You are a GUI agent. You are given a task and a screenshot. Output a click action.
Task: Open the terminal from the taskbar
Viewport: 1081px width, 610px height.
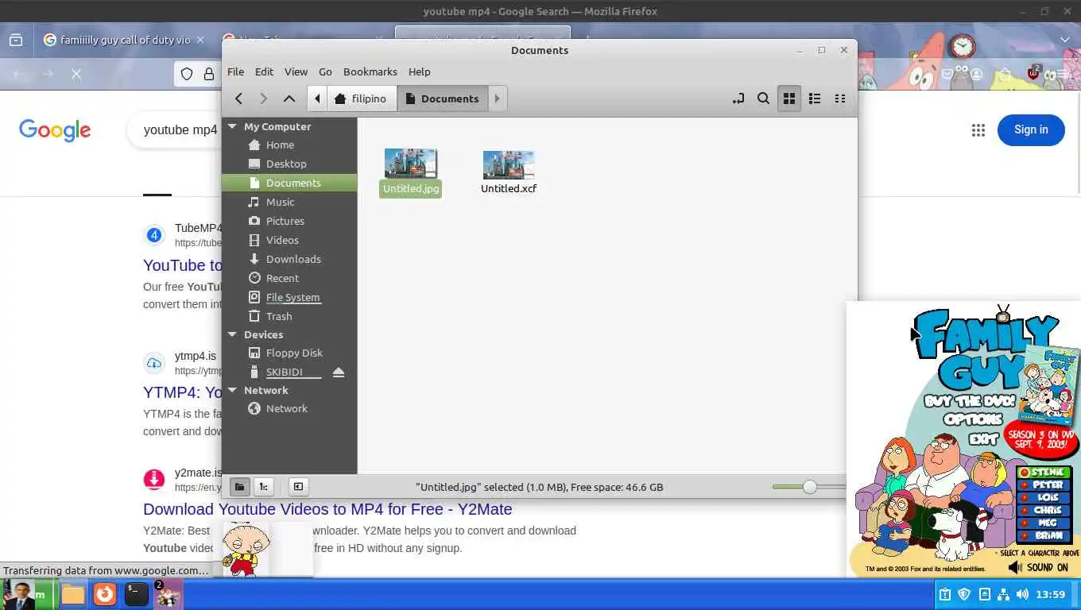pos(136,593)
